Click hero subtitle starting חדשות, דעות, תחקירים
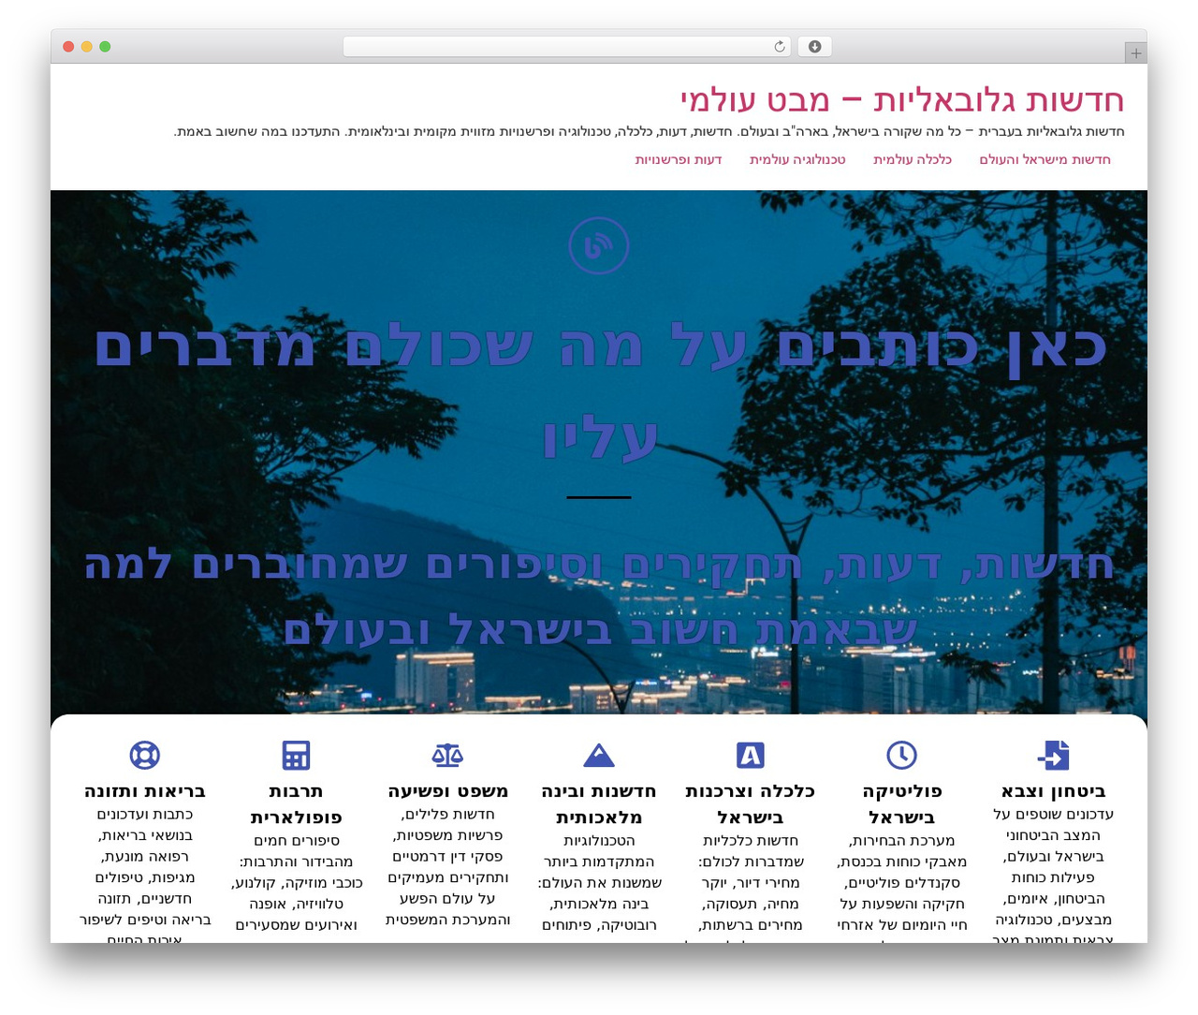 coord(599,597)
